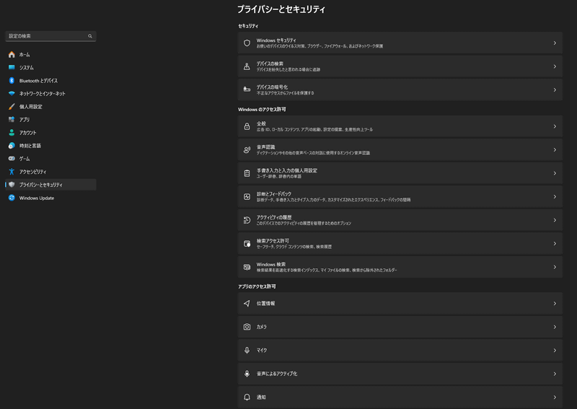The height and width of the screenshot is (409, 577).
Task: Select アプリ in the sidebar
Action: [50, 119]
